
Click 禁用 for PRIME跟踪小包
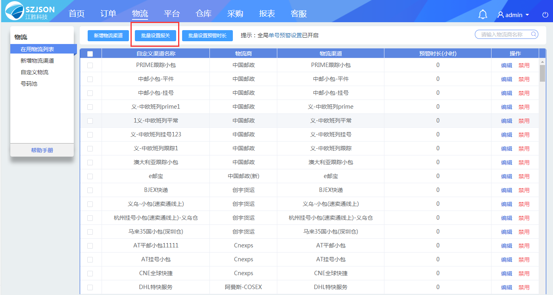pyautogui.click(x=524, y=65)
